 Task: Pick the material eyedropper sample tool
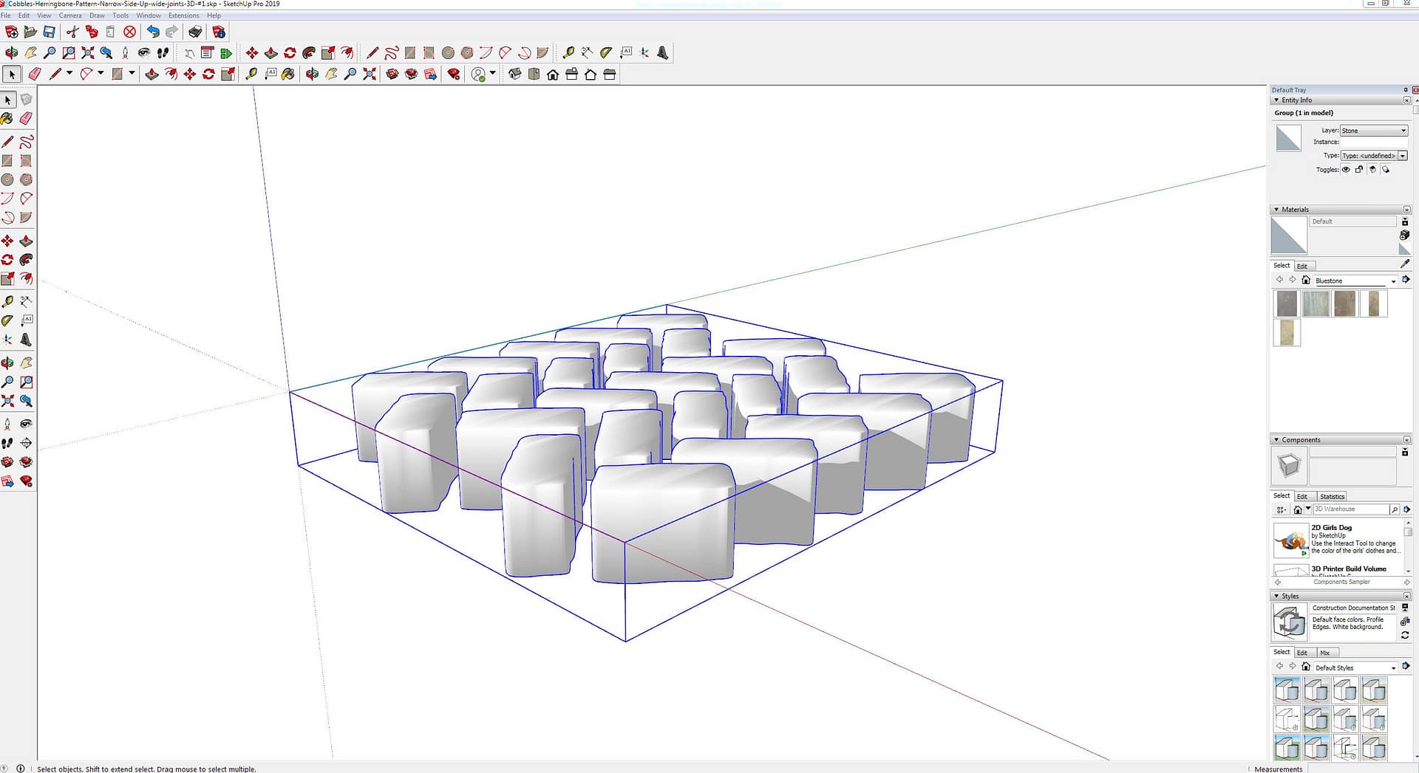pyautogui.click(x=1404, y=264)
